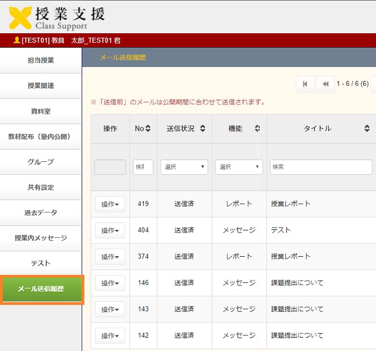
Task: Select 資料室 from the sidebar menu
Action: (41, 111)
